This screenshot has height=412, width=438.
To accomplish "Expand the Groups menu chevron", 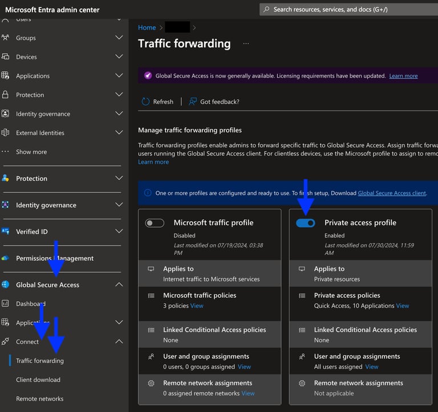I will pos(119,38).
